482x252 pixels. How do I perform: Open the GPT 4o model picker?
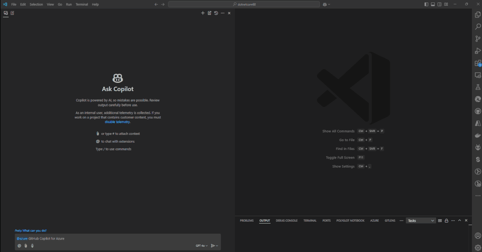point(202,246)
